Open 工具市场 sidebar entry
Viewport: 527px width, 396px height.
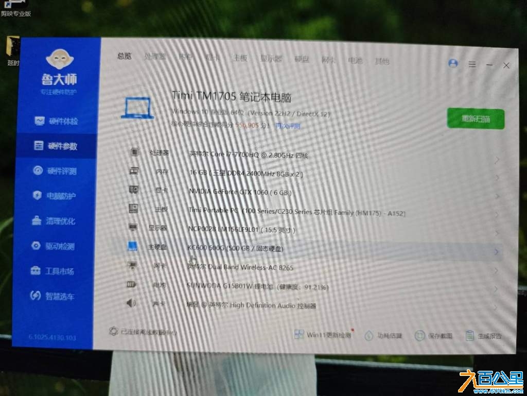[x=52, y=271]
